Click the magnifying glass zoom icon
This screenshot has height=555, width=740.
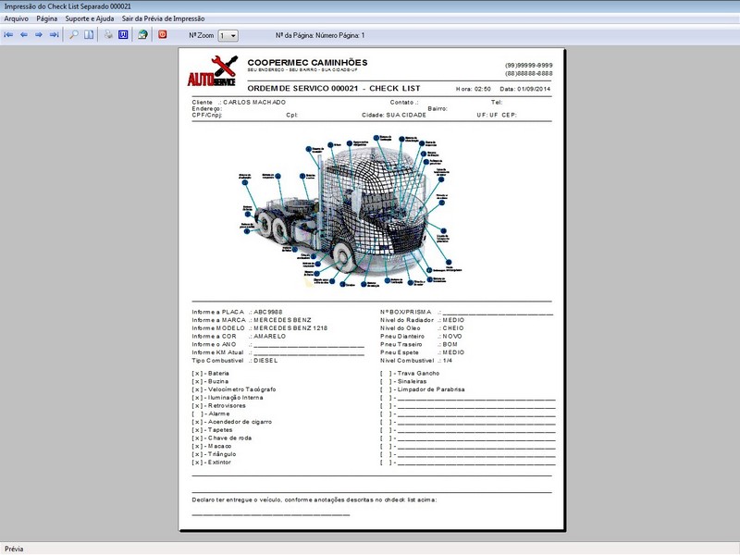tap(74, 35)
